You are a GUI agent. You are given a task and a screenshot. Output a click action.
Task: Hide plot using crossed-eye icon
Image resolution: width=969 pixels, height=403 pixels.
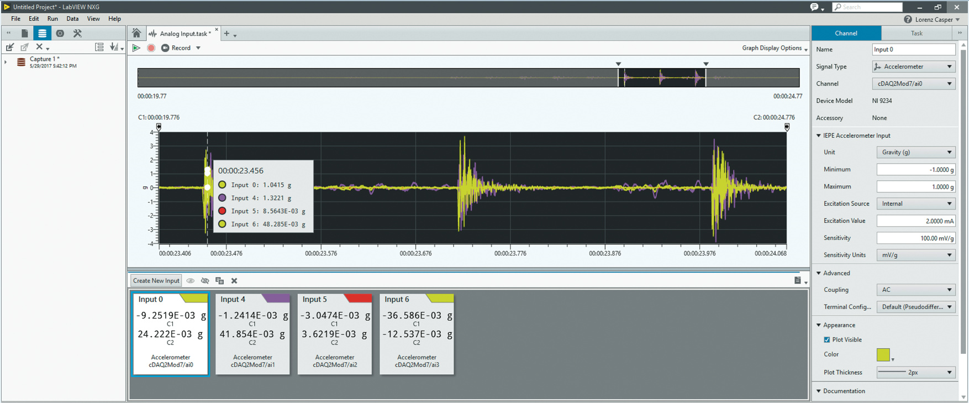click(205, 281)
